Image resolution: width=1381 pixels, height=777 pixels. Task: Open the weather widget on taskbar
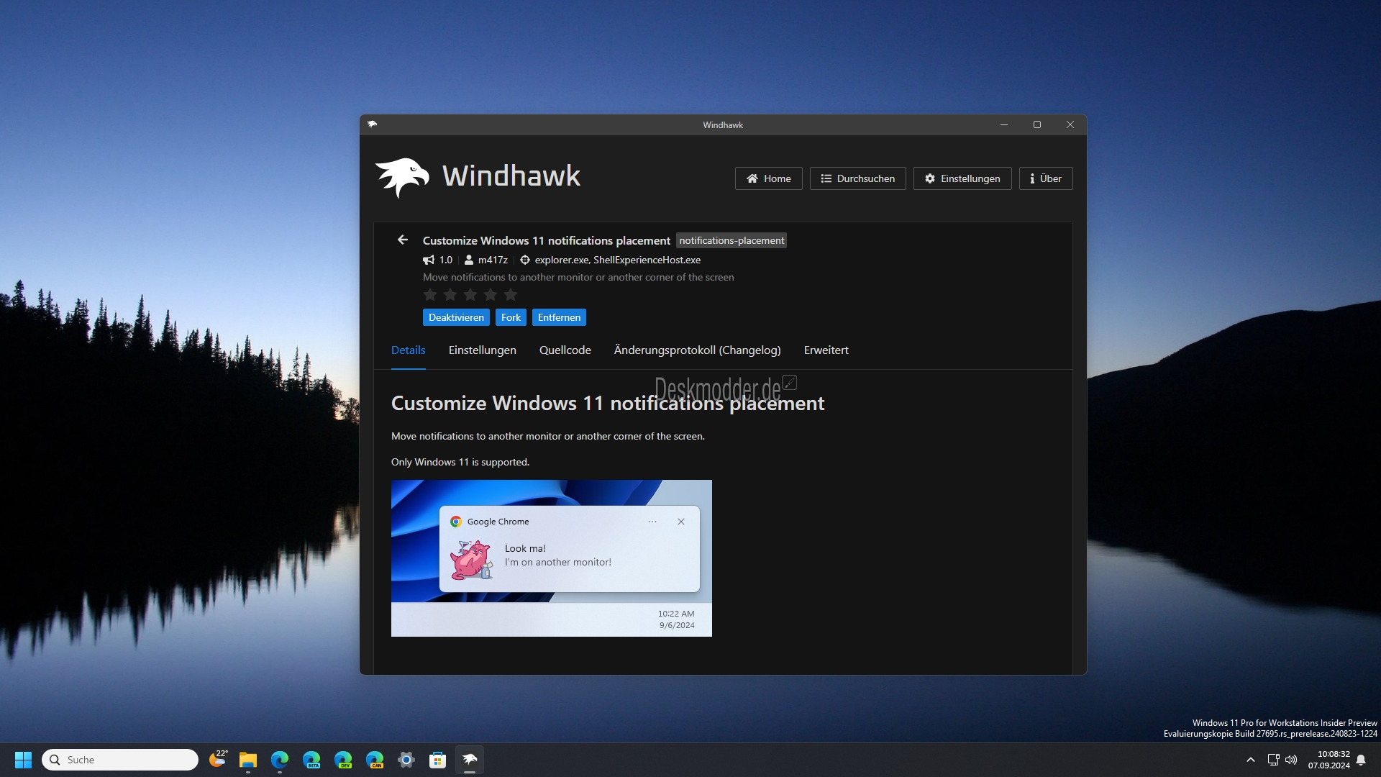coord(218,759)
